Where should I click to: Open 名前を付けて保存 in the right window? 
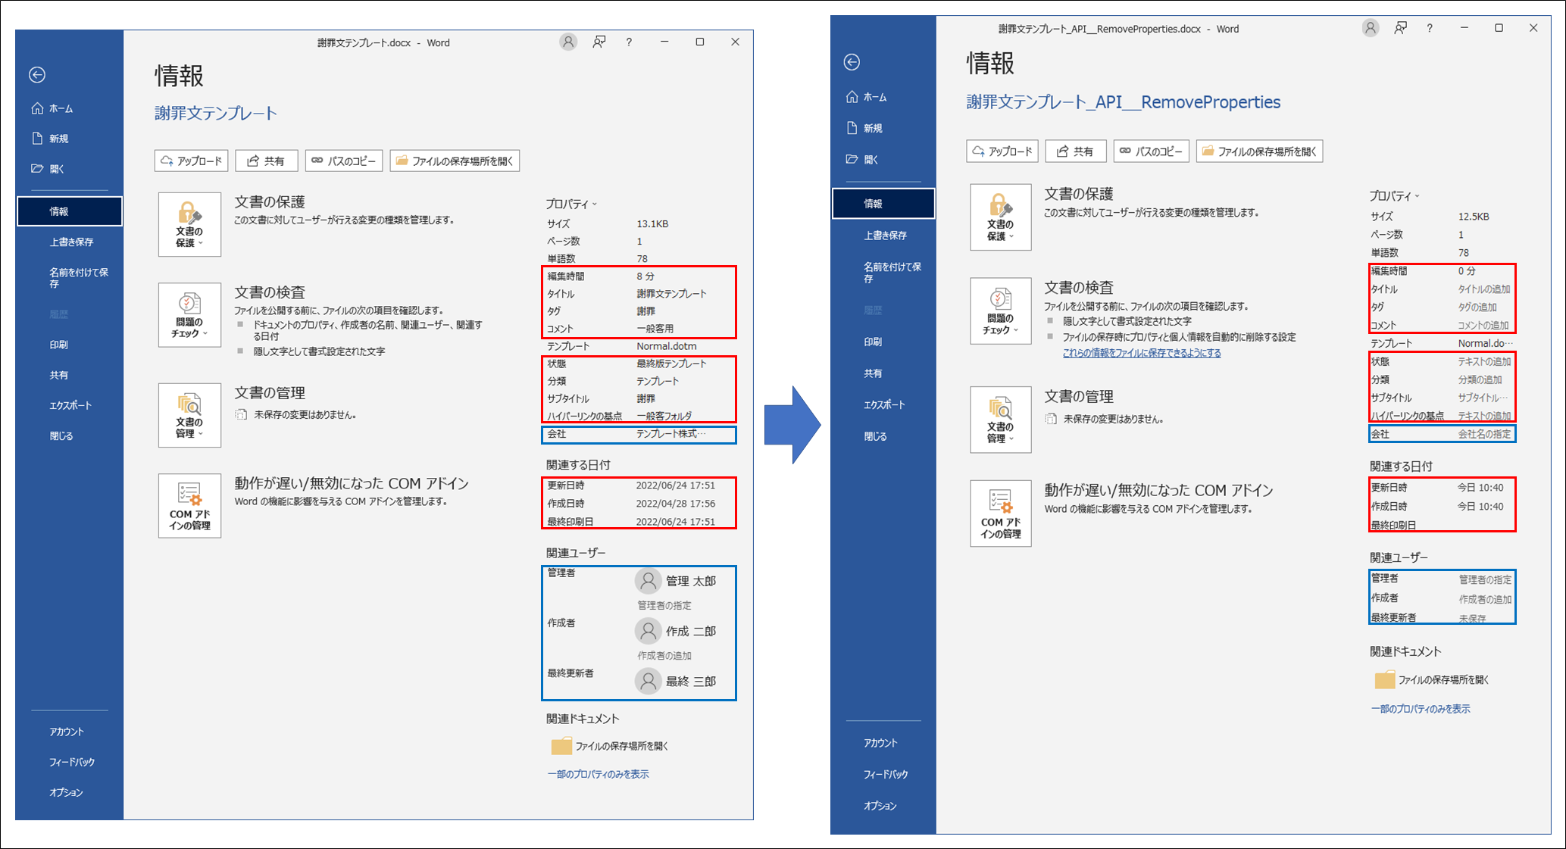892,272
